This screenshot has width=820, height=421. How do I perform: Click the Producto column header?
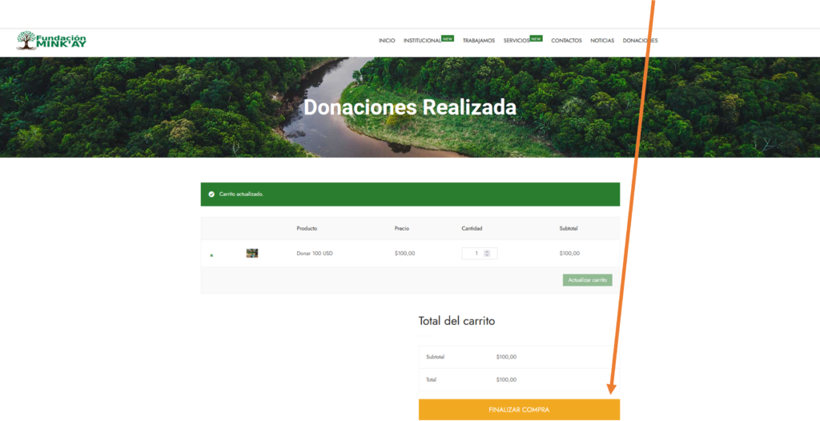click(307, 229)
